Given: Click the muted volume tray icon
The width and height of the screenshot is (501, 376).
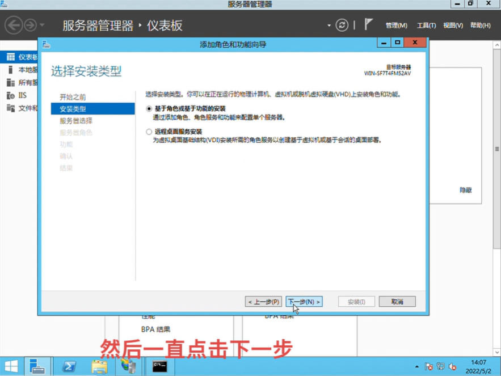Looking at the screenshot, I should click(x=452, y=367).
